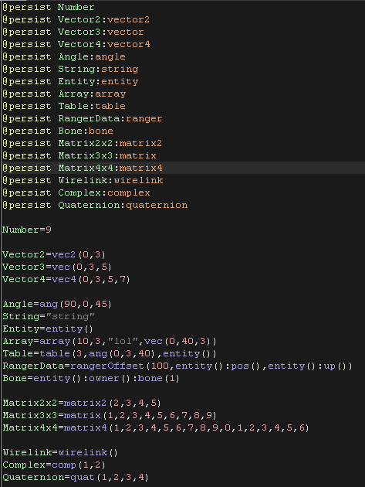Click 'Wirelink=wirelink()' line
Screen dimensions: 365x487
click(60, 452)
